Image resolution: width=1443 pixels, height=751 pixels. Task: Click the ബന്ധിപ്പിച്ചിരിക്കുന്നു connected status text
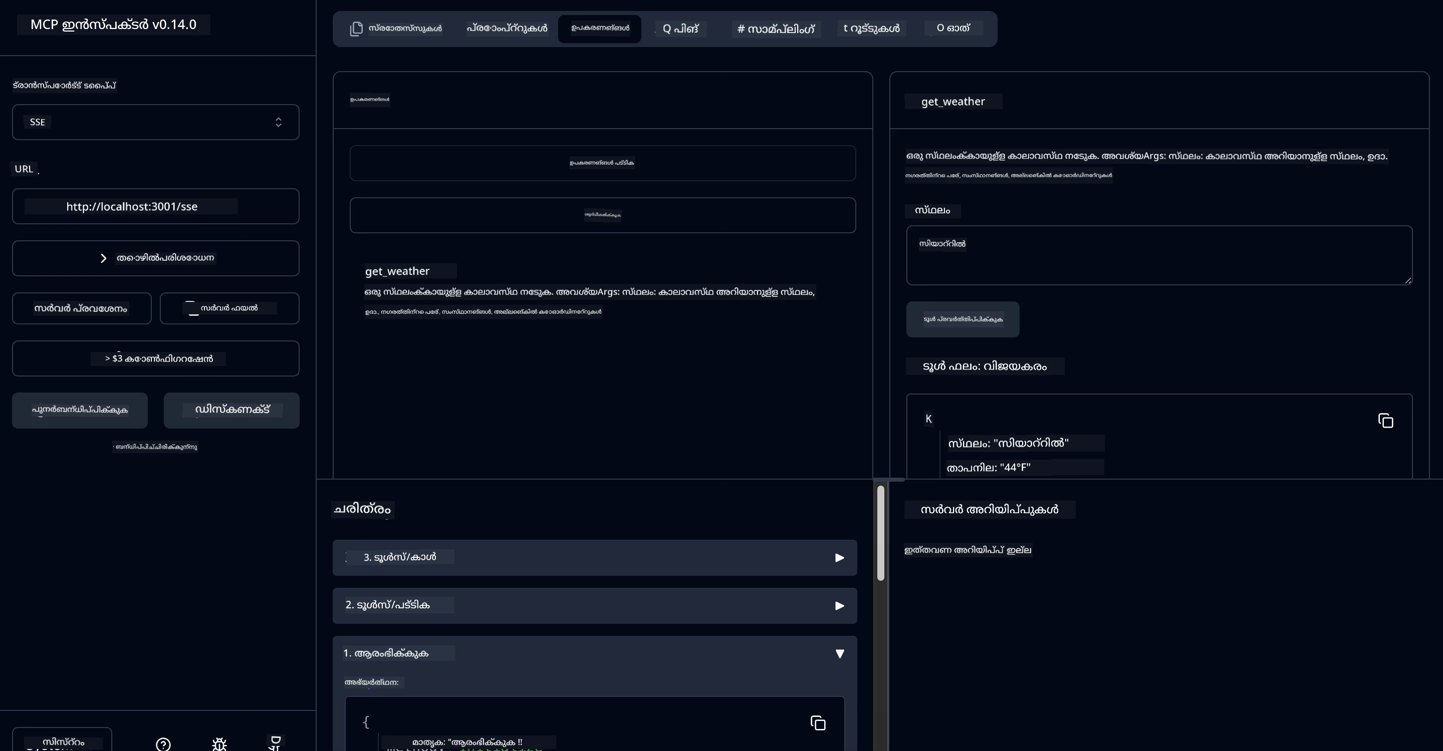[x=155, y=447]
